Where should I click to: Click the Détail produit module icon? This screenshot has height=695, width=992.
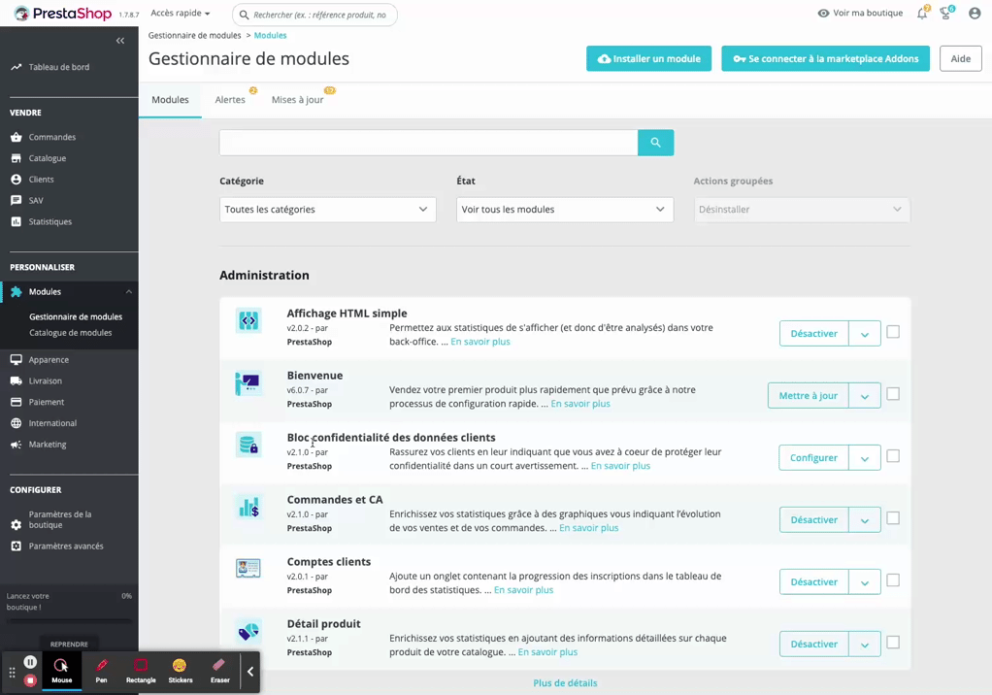pos(248,631)
